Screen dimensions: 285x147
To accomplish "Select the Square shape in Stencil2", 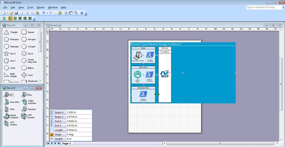I will click(28, 32).
